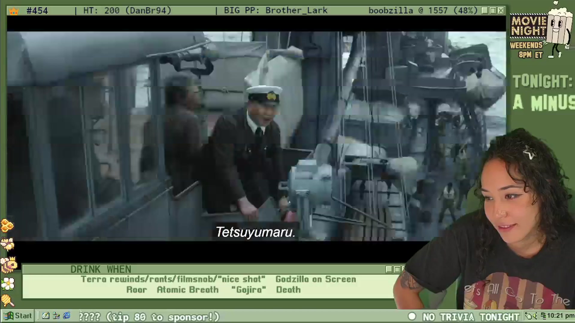575x323 pixels.
Task: Click the crowned queen bee icon
Action: [x=10, y=264]
